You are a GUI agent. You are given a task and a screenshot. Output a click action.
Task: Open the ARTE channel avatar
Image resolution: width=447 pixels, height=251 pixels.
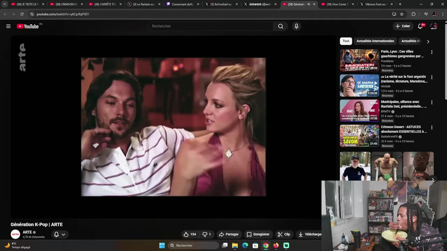pyautogui.click(x=15, y=234)
